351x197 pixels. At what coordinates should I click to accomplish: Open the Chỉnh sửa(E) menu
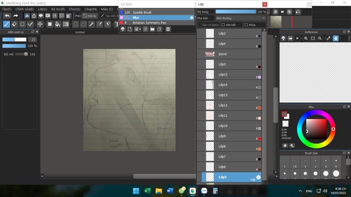(25, 9)
